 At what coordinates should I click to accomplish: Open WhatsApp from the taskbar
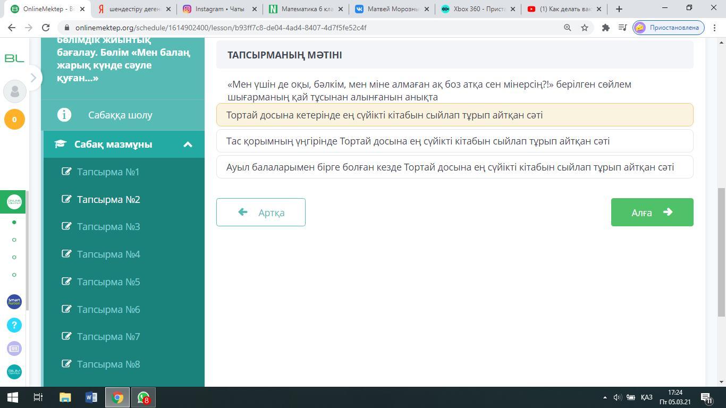pos(143,397)
